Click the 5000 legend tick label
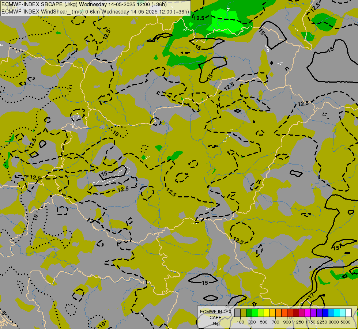 346,322
